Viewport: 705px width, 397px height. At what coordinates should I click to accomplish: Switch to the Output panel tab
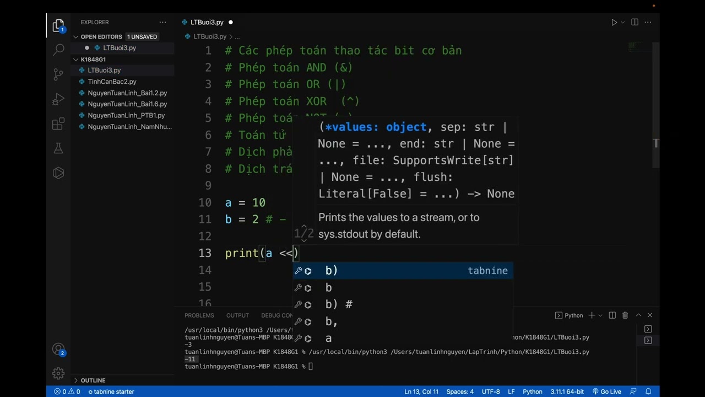(x=237, y=315)
